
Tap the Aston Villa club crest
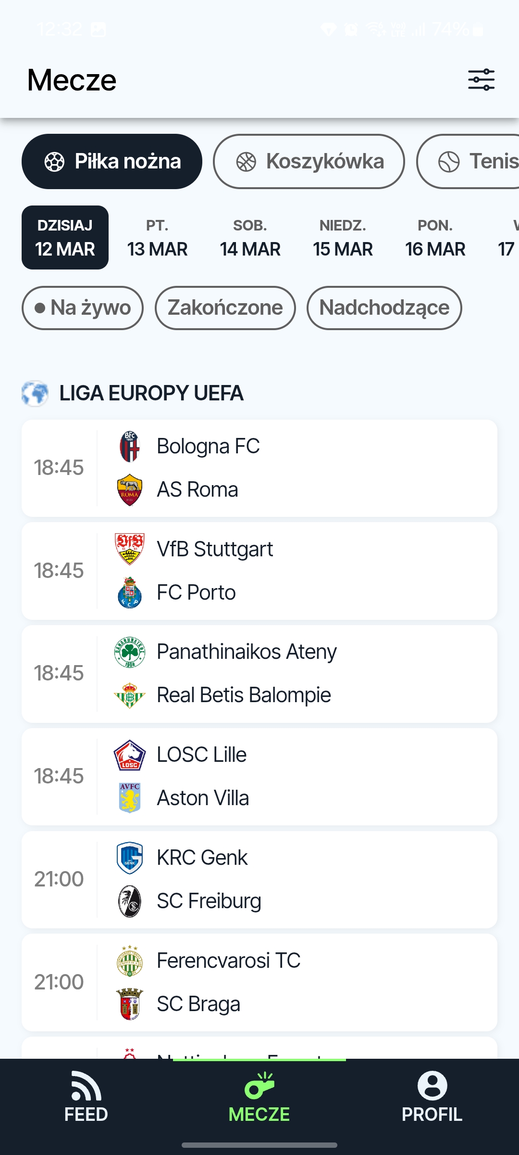click(130, 798)
